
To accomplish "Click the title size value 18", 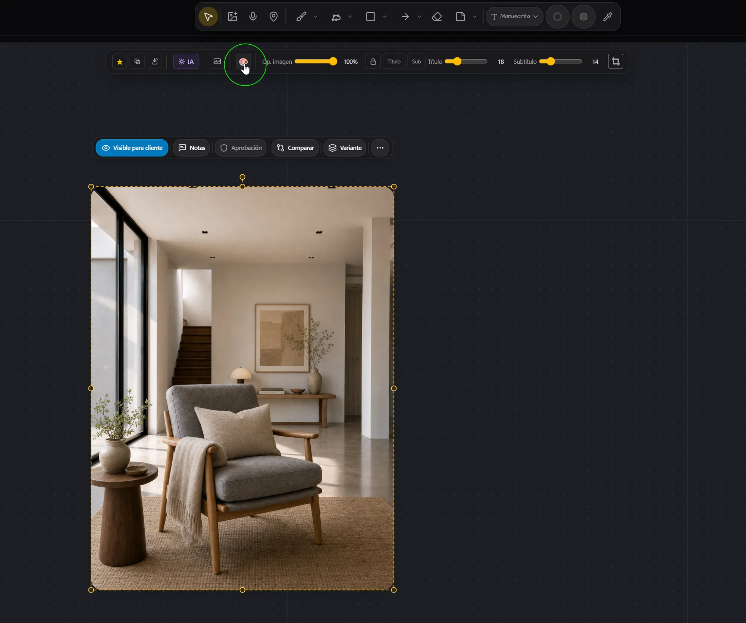I will (501, 62).
